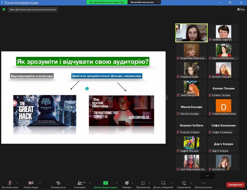247x190 pixels.
Task: Open the Примечания notes icon
Action: click(x=184, y=183)
